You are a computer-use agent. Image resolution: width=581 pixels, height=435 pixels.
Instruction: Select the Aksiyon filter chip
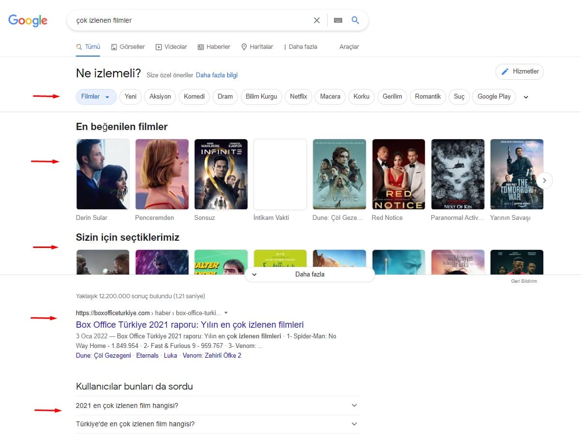160,97
